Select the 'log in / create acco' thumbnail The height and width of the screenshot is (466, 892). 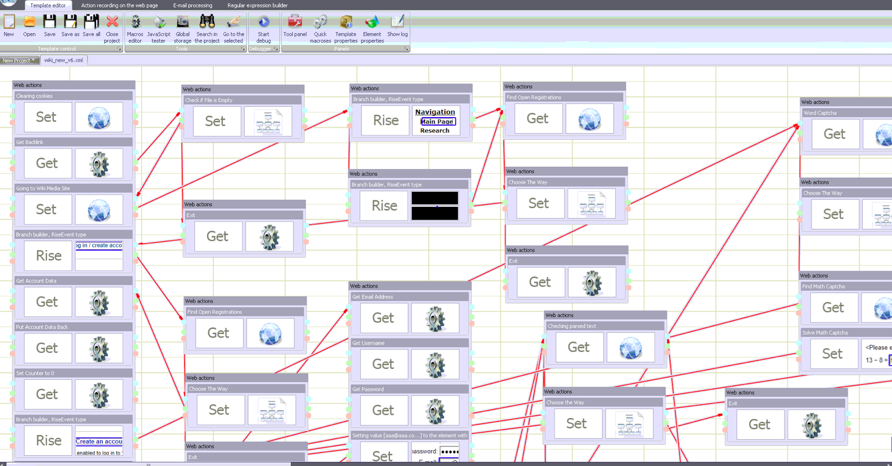pos(99,256)
